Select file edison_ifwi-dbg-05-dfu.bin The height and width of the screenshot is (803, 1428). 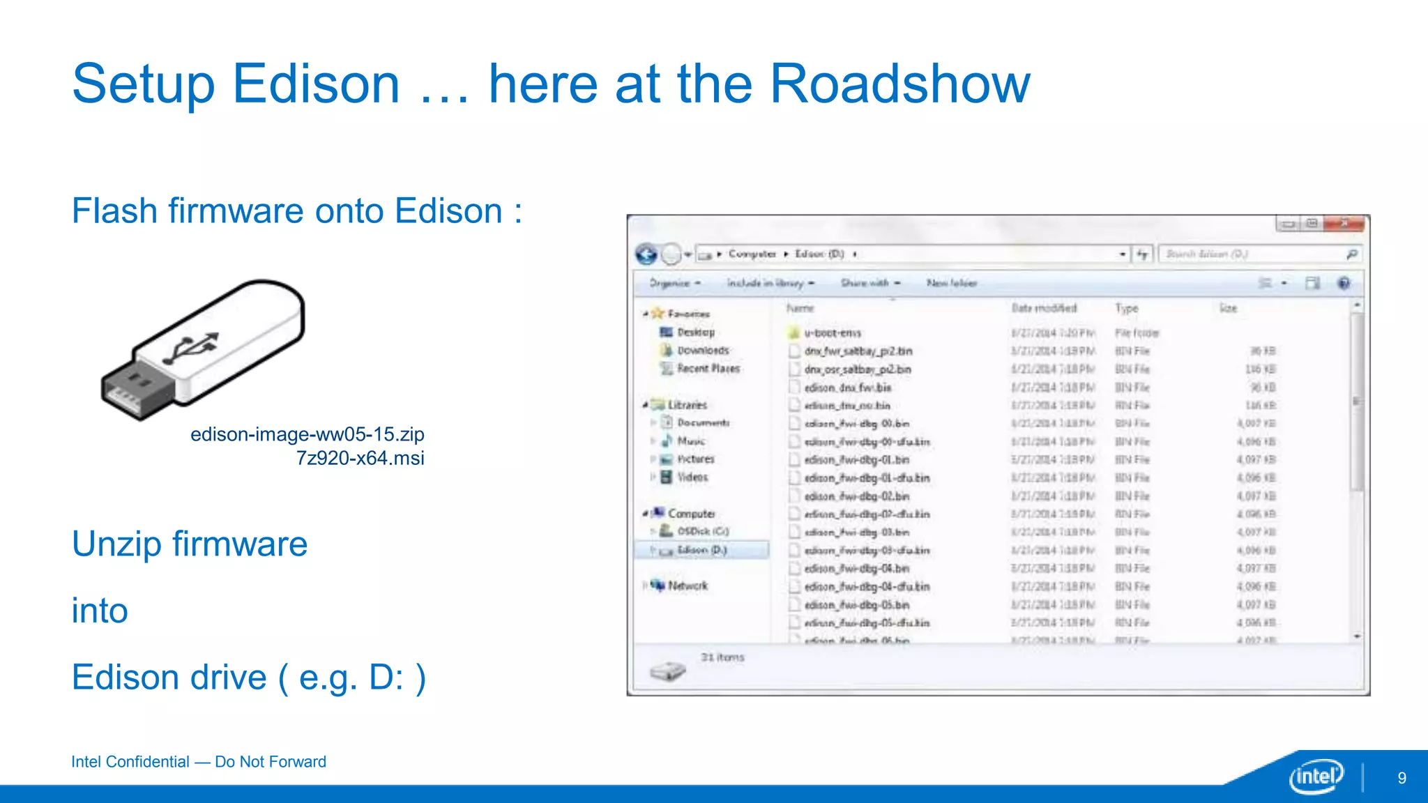(867, 623)
